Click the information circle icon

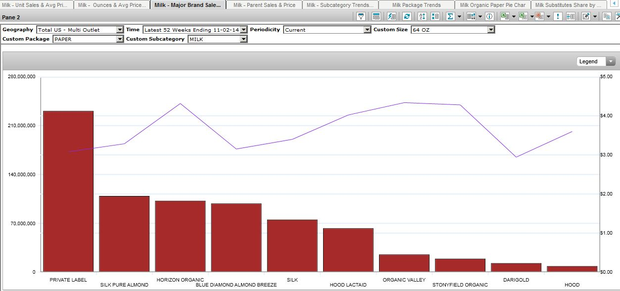pyautogui.click(x=489, y=16)
